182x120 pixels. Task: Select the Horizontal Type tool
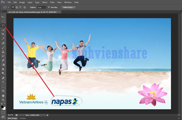pyautogui.click(x=3, y=82)
